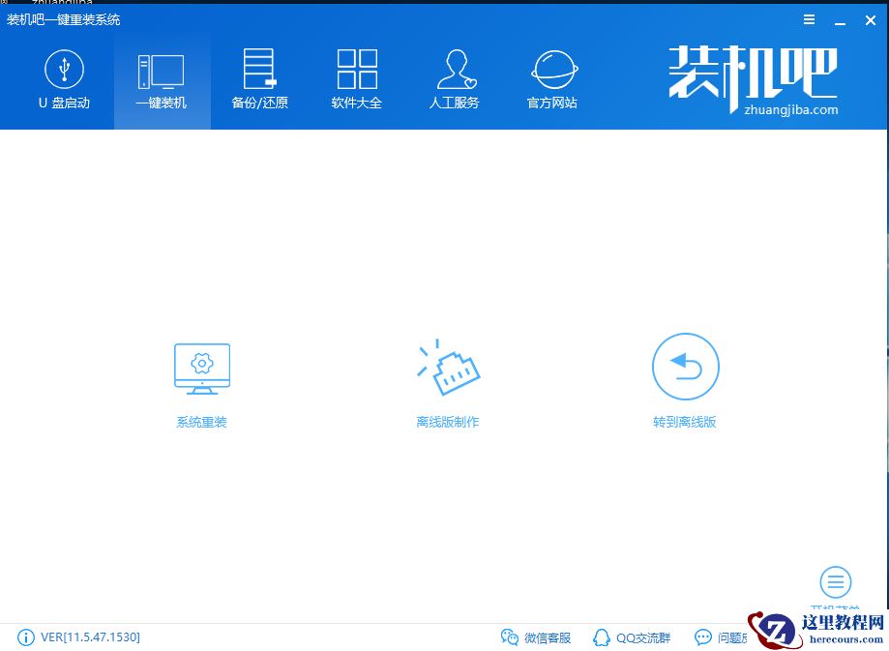Open 离线版制作 offline version maker
The height and width of the screenshot is (651, 889).
pos(447,382)
